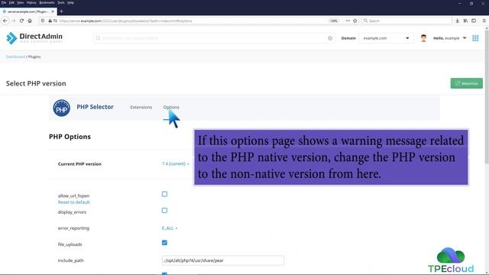Click the padlock site security icon
This screenshot has height=275, width=489.
click(x=50, y=21)
